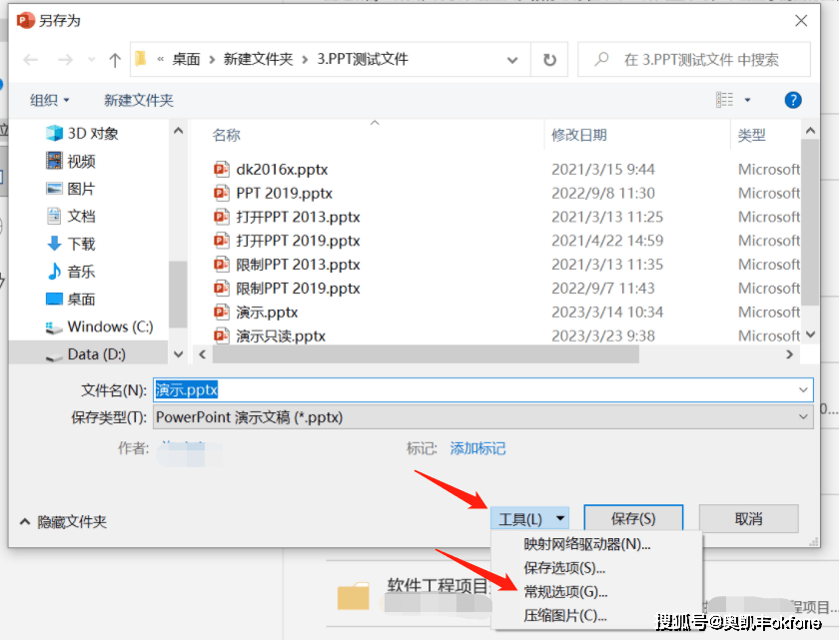Change view layout icon

pos(724,100)
